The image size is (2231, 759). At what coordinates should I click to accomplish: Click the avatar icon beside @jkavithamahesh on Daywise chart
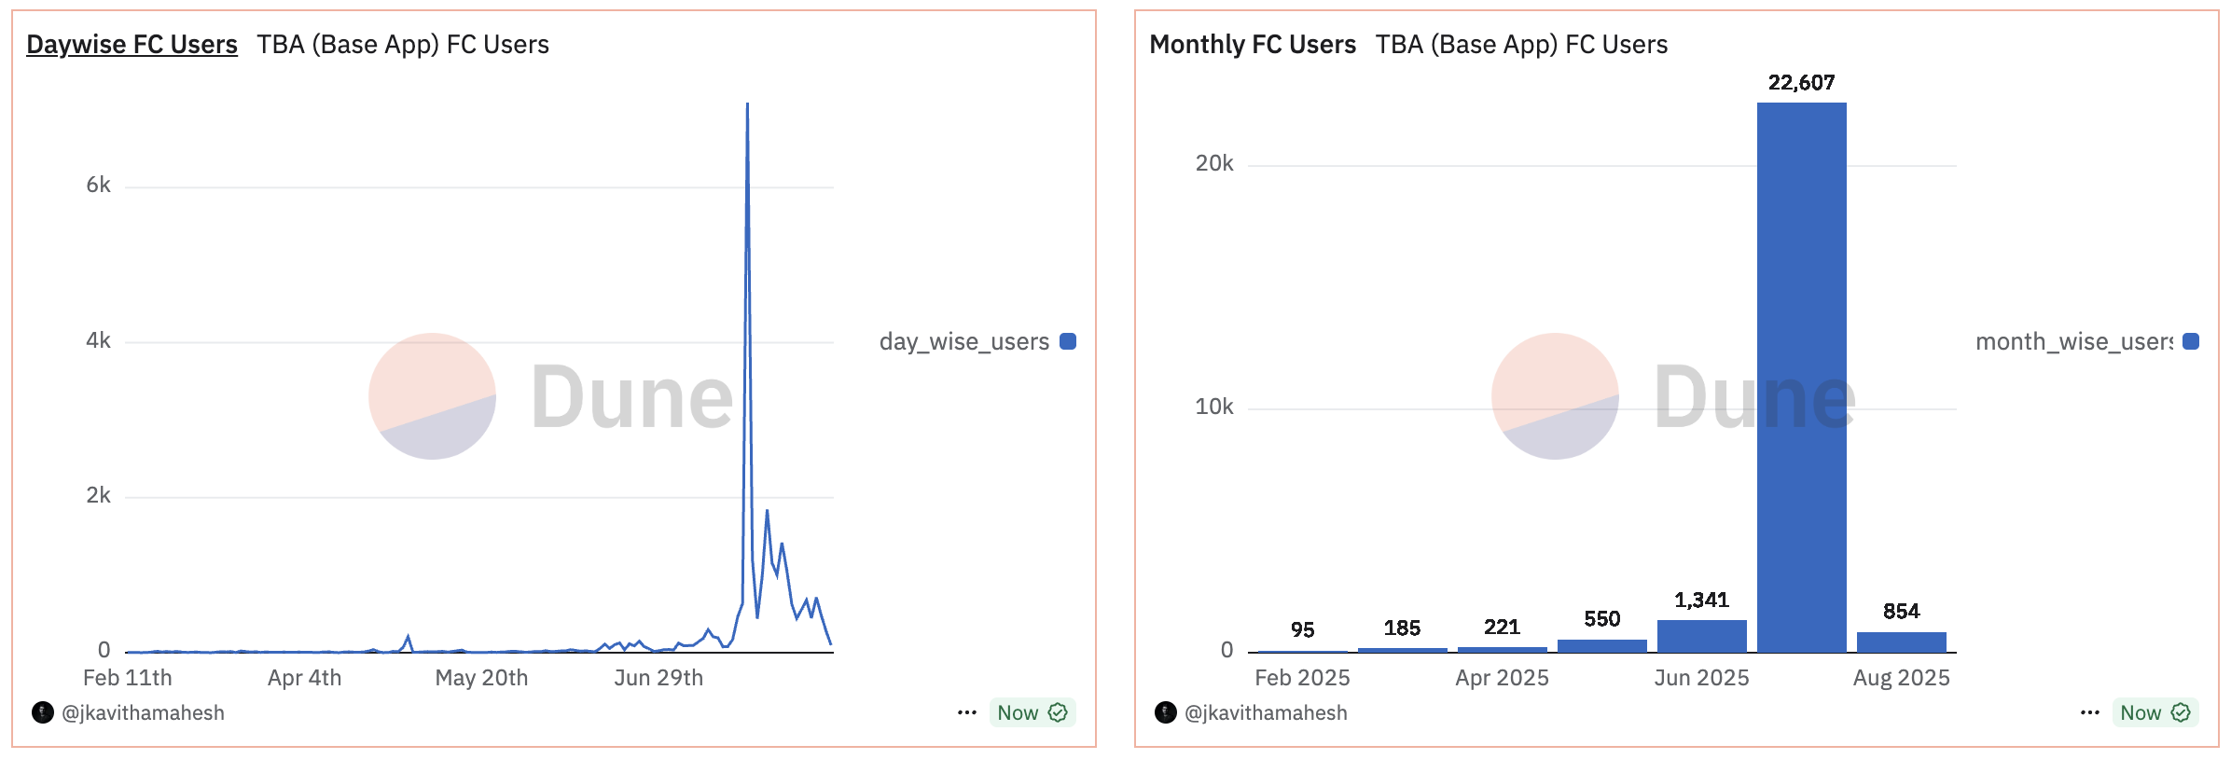(x=43, y=713)
